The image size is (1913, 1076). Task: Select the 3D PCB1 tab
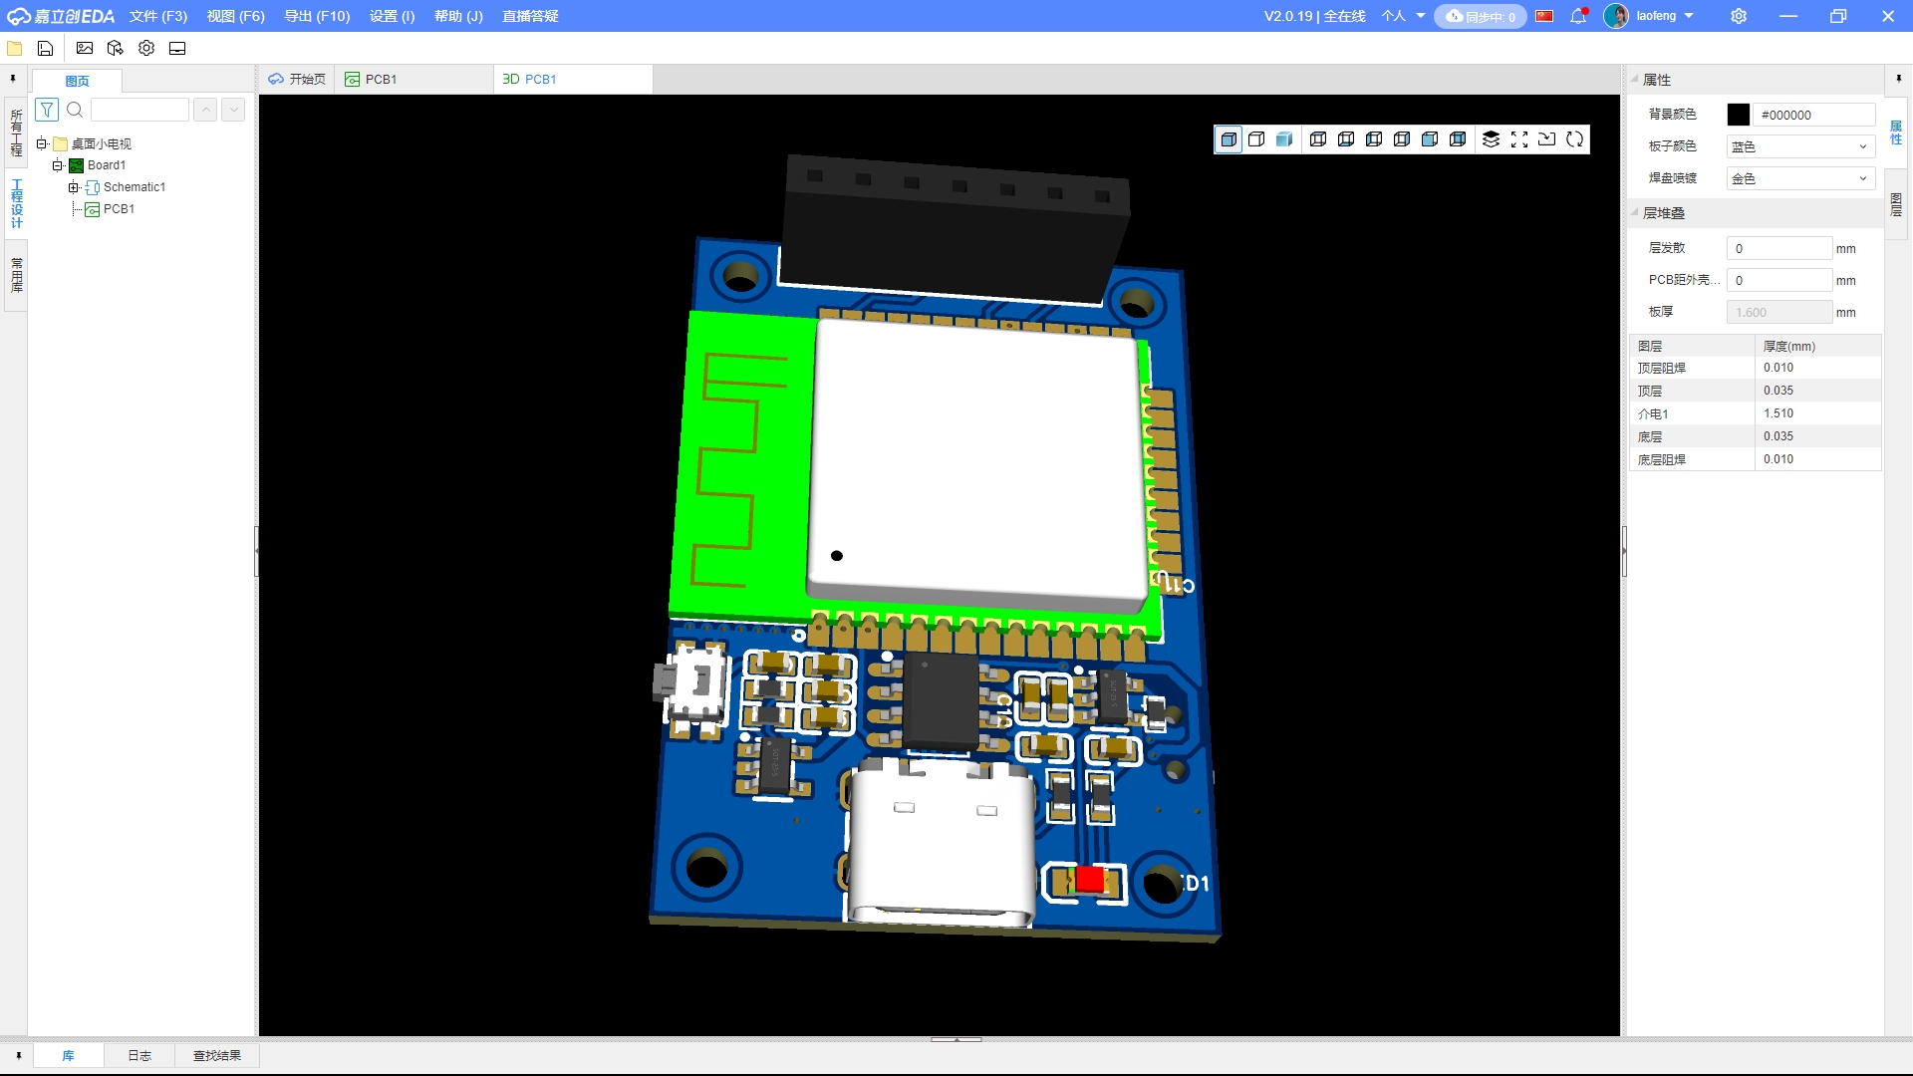(573, 79)
